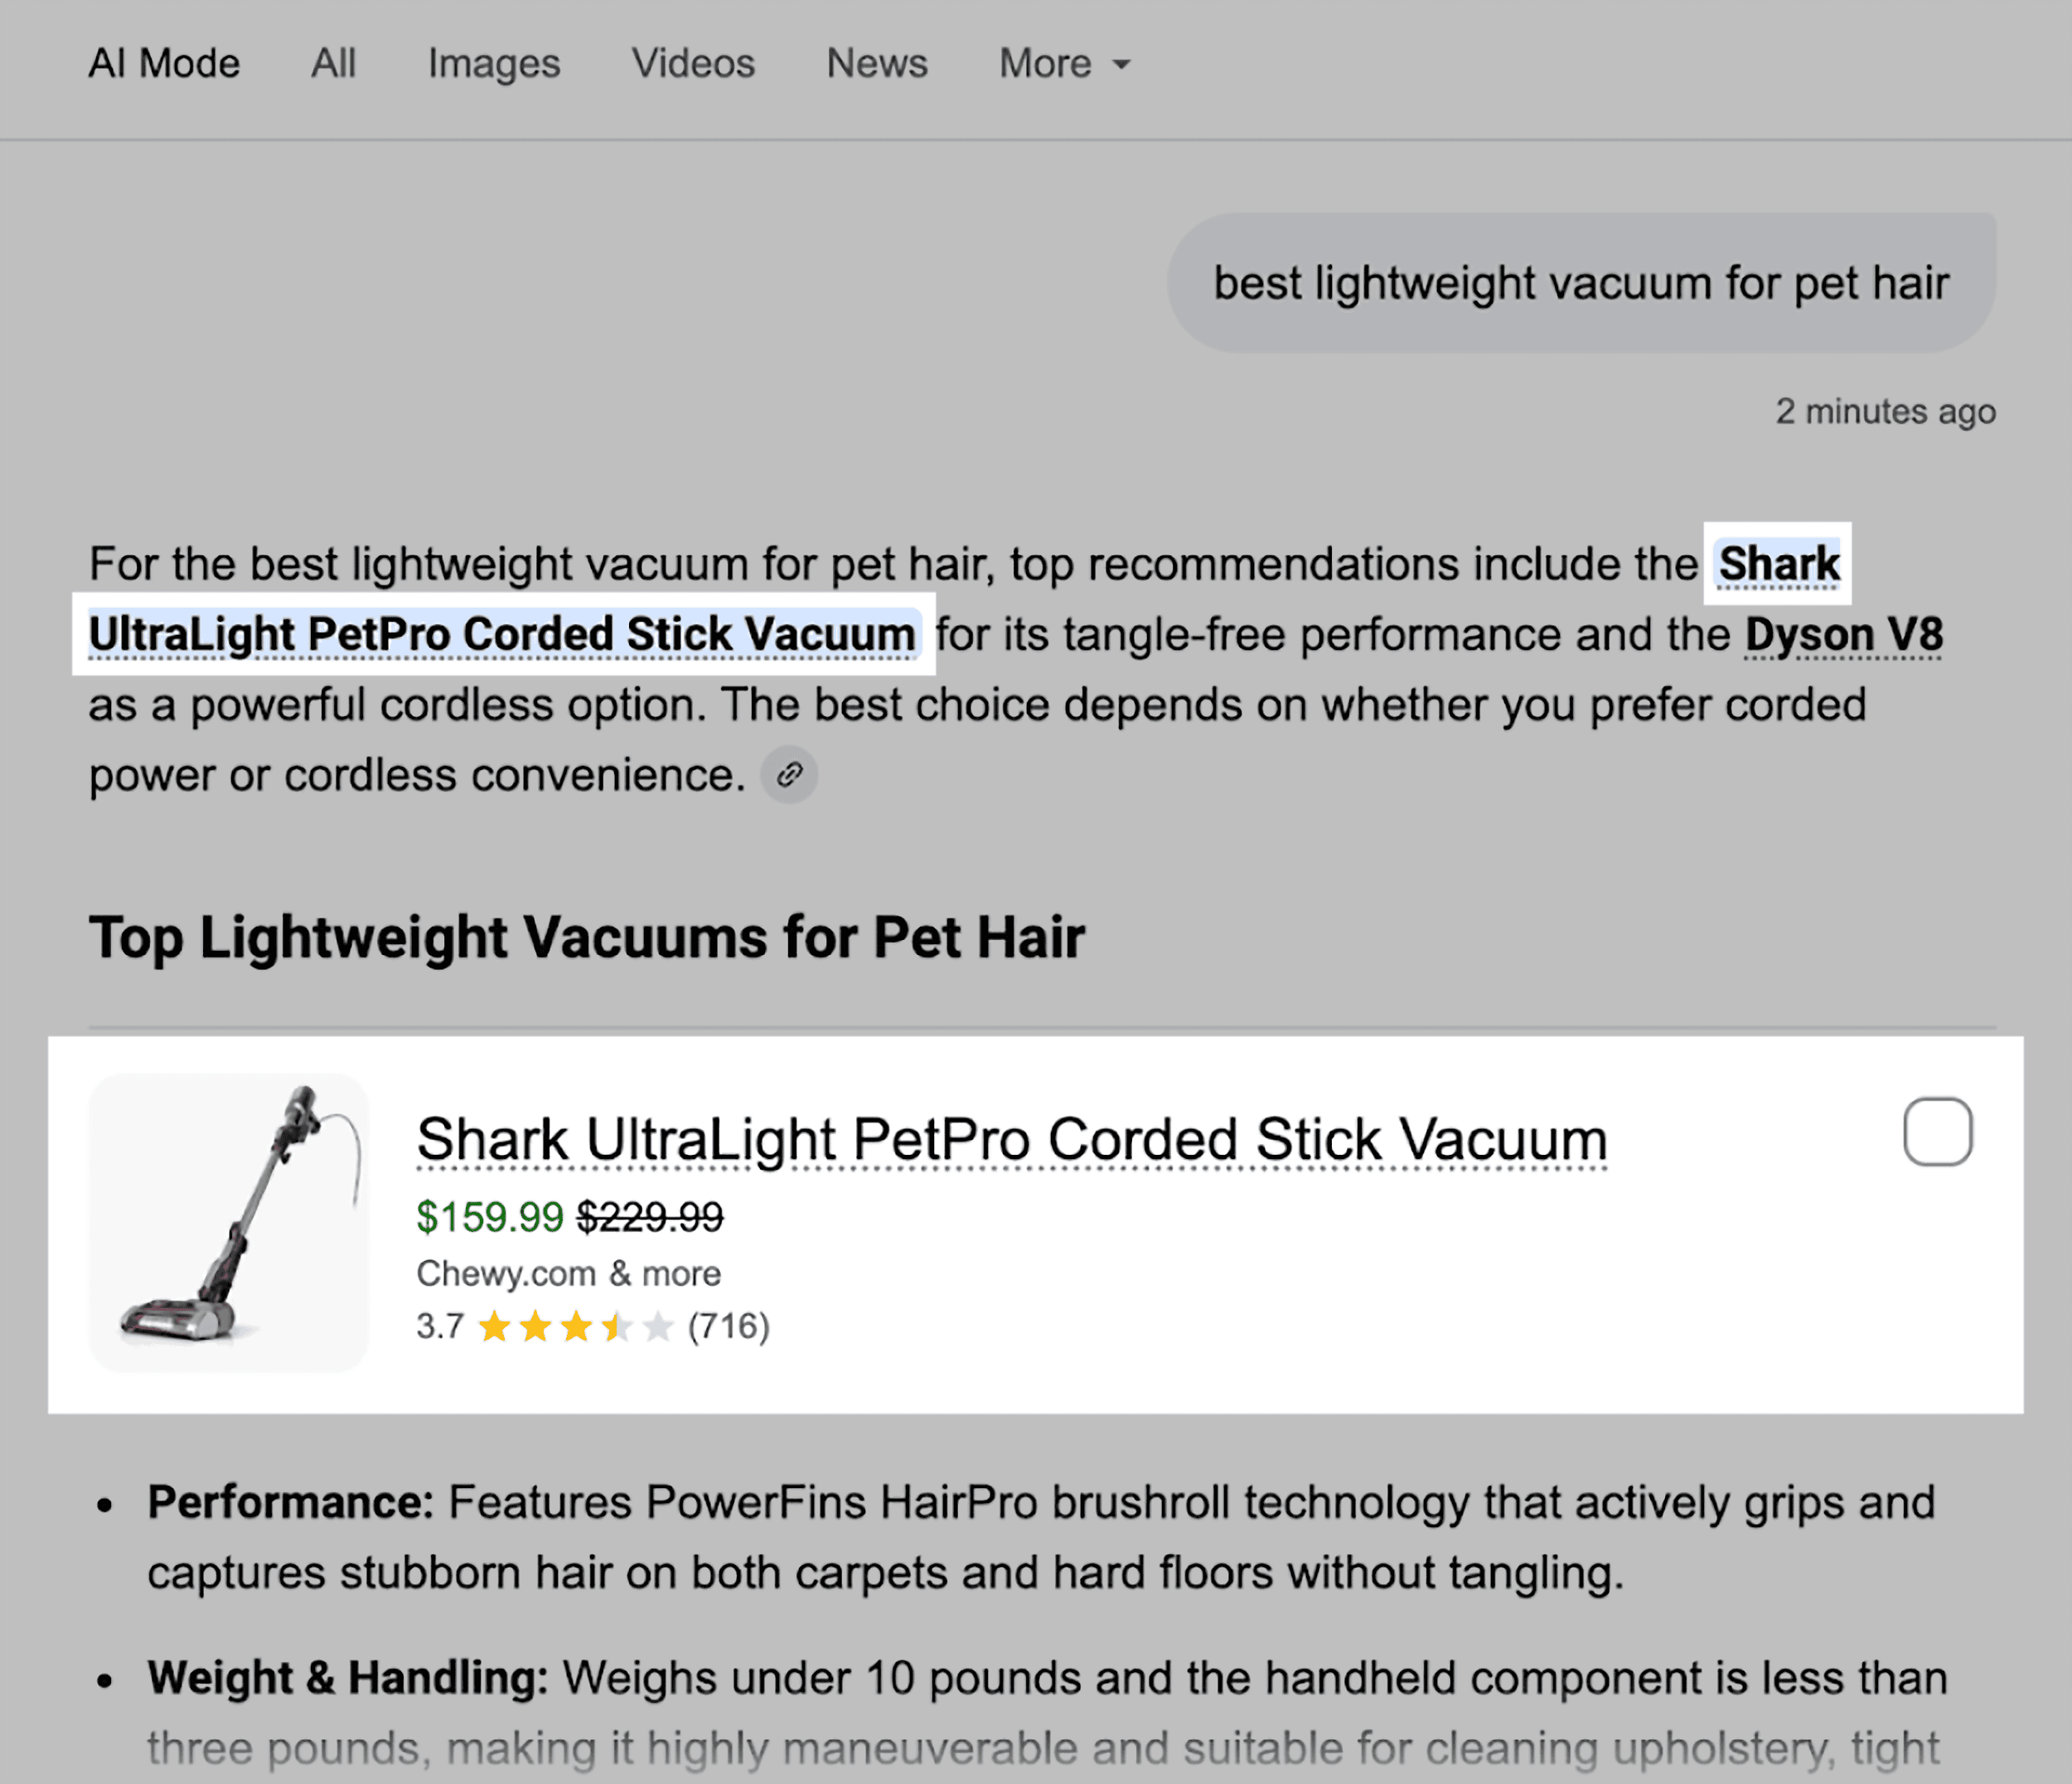Click the 716 reviews count
Image resolution: width=2072 pixels, height=1784 pixels.
(x=728, y=1326)
